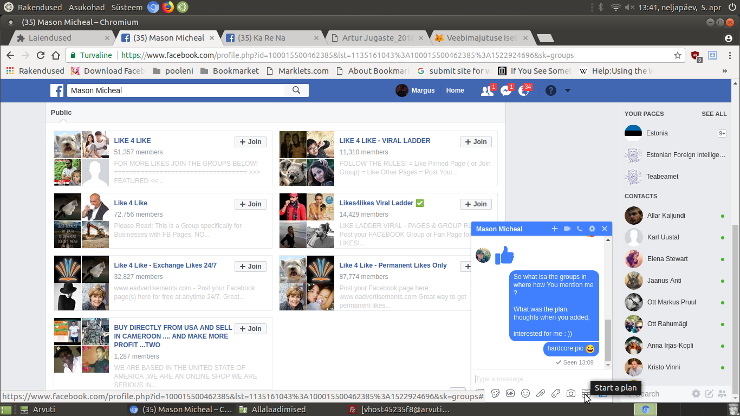Expand the account dropdown arrow in header

pyautogui.click(x=568, y=90)
